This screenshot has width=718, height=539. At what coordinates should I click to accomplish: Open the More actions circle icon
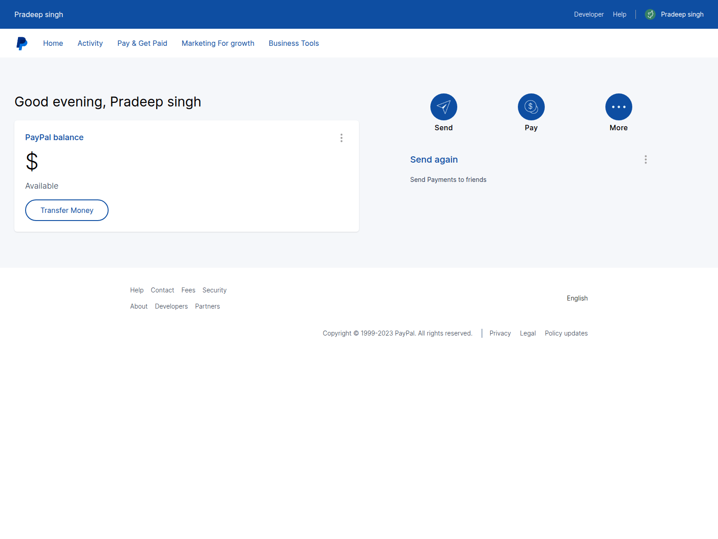tap(618, 107)
